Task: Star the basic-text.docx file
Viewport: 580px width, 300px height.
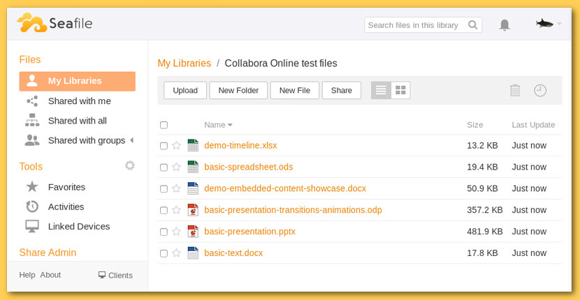Action: click(x=176, y=253)
